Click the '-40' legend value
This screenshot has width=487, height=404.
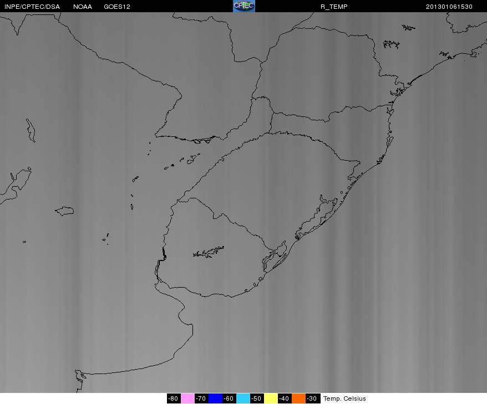pyautogui.click(x=284, y=398)
